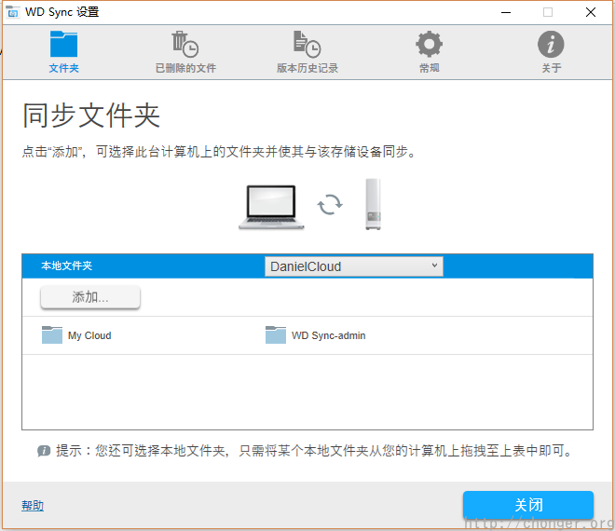The image size is (615, 531).
Task: Open the 常规 gear settings icon
Action: pos(429,44)
